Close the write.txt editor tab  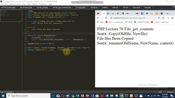coord(119,8)
